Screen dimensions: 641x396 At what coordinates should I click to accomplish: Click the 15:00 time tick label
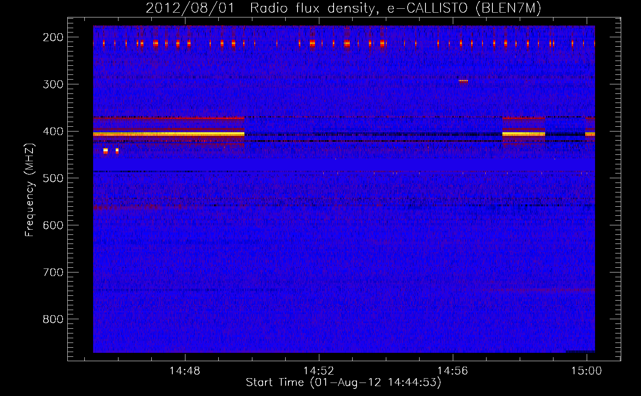tap(586, 371)
